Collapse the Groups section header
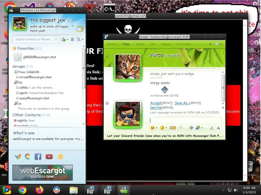This screenshot has height=195, width=261. click(x=23, y=67)
